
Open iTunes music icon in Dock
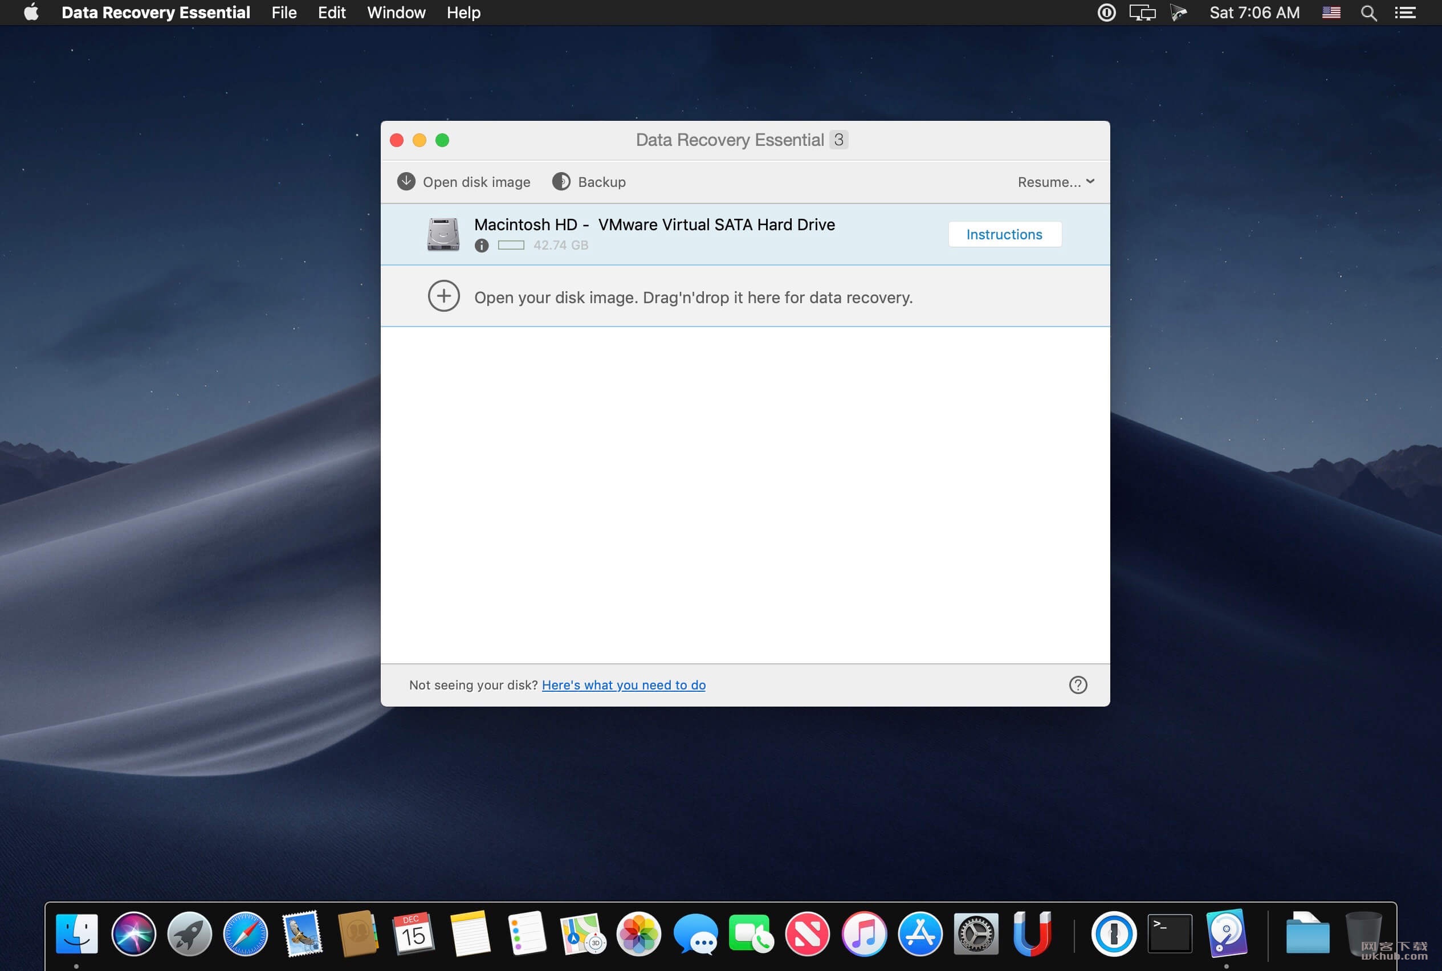pos(864,933)
